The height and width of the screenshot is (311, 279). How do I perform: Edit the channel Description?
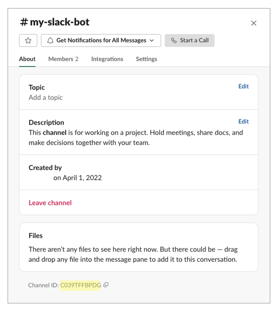pyautogui.click(x=244, y=122)
